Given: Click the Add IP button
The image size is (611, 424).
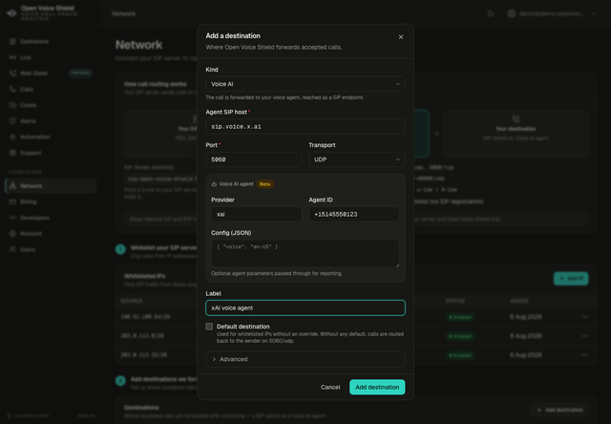Looking at the screenshot, I should pos(571,279).
